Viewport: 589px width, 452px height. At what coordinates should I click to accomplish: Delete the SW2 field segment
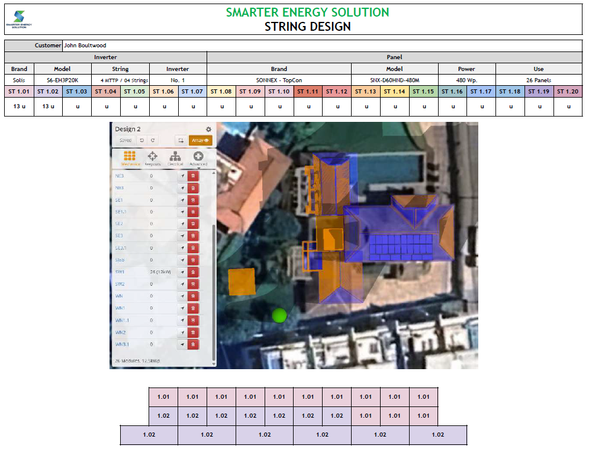(193, 284)
